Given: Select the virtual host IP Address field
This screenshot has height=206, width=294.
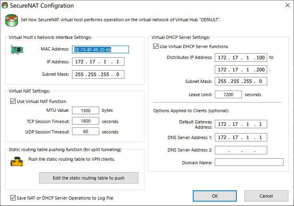Looking at the screenshot, I should (98, 62).
